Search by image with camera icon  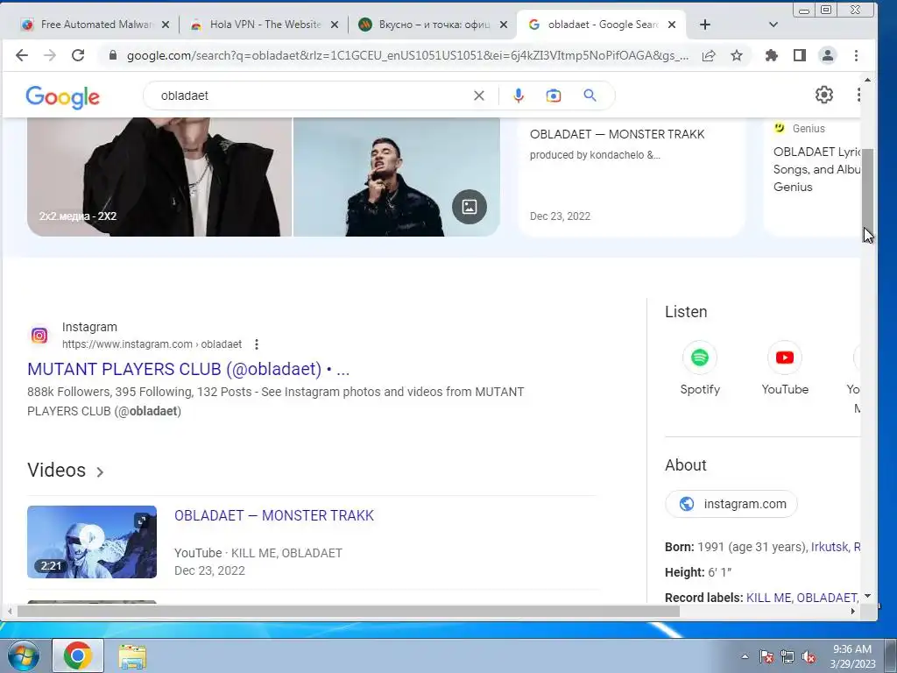[554, 96]
